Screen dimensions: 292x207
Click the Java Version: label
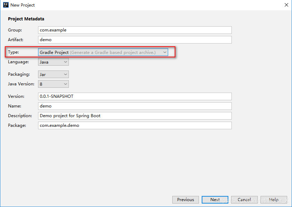tap(21, 84)
